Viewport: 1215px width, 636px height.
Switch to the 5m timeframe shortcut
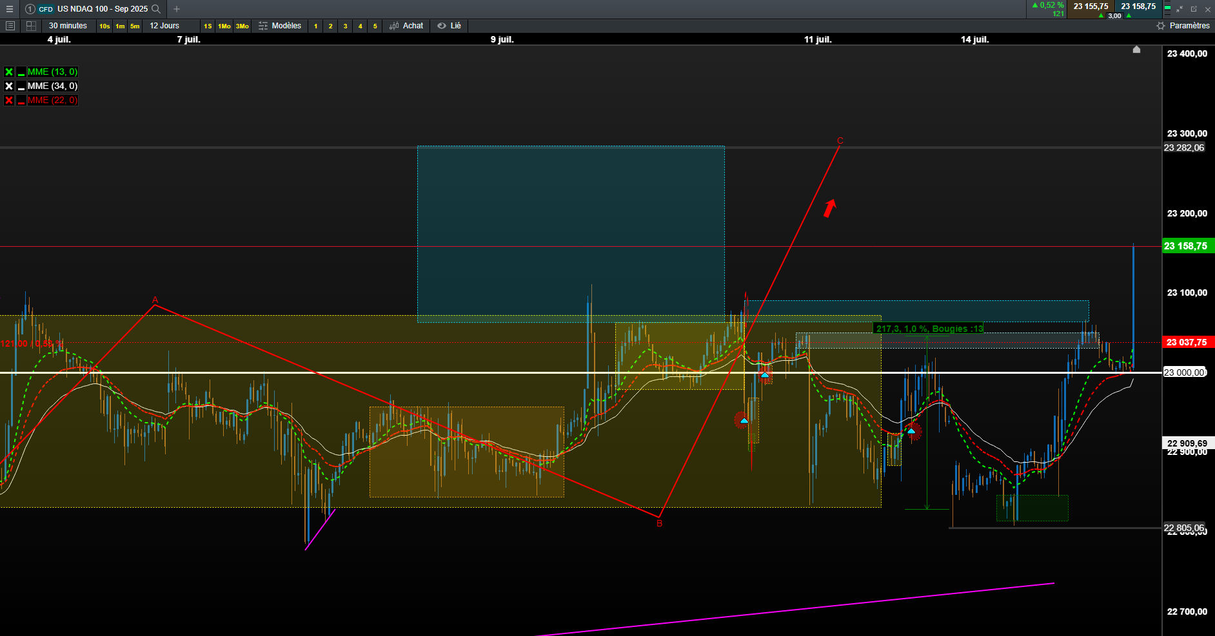135,26
